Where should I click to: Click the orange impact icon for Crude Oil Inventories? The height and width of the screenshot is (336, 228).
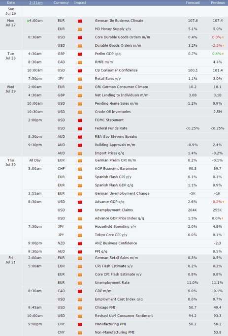80,112
